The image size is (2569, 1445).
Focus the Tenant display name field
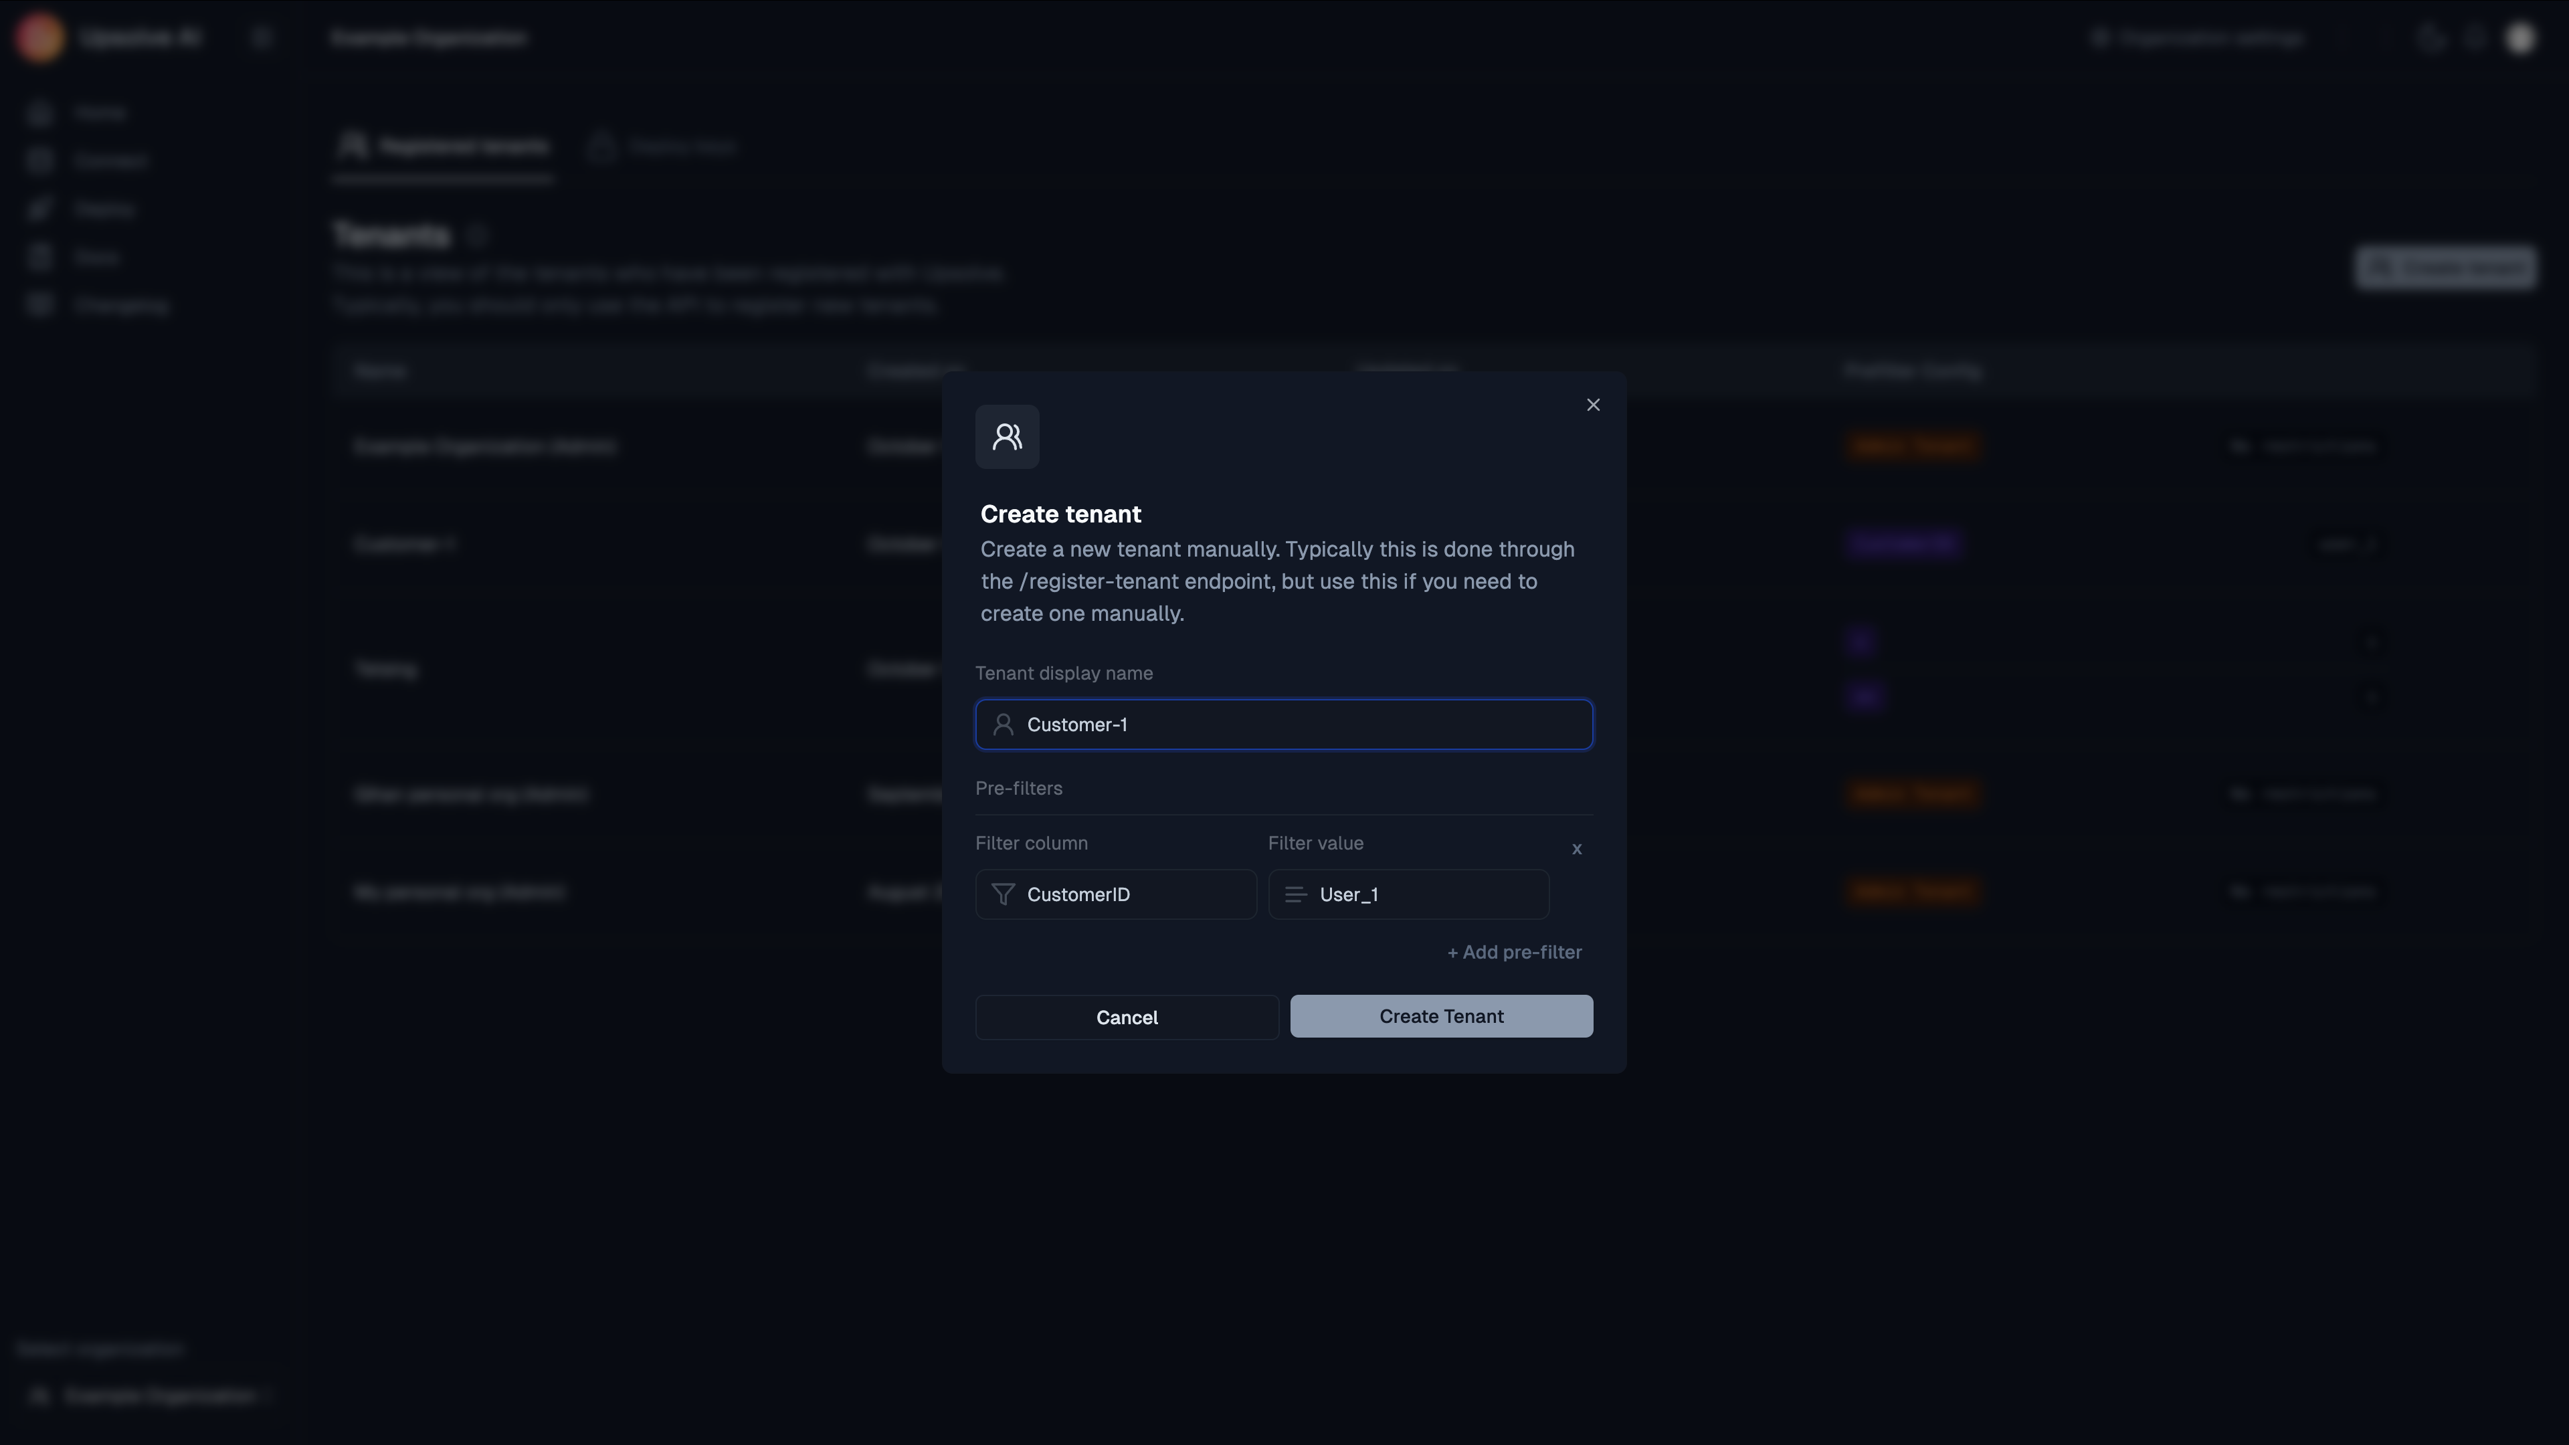click(x=1297, y=725)
